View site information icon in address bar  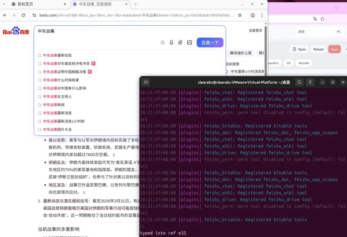34,15
